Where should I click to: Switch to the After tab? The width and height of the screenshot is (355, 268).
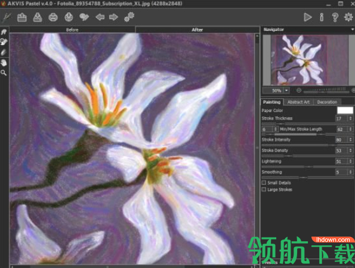pyautogui.click(x=197, y=30)
